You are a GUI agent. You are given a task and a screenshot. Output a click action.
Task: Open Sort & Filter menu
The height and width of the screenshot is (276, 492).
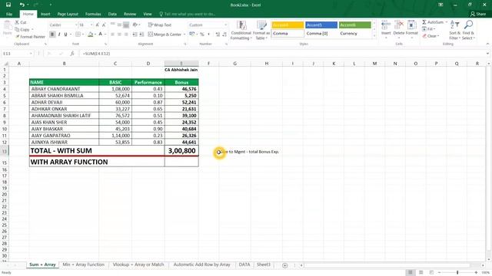[454, 31]
